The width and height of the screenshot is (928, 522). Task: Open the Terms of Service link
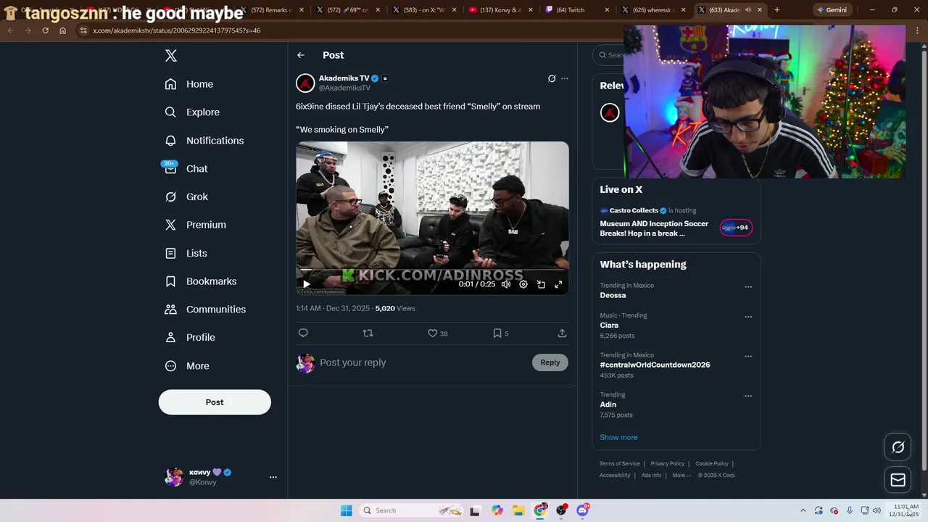click(620, 464)
